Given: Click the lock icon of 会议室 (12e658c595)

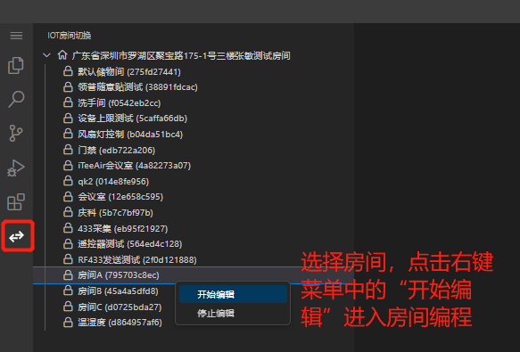Looking at the screenshot, I should point(68,197).
